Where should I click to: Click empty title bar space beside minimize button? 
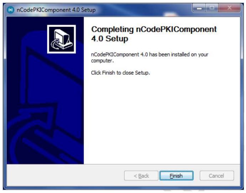[x=144, y=9]
